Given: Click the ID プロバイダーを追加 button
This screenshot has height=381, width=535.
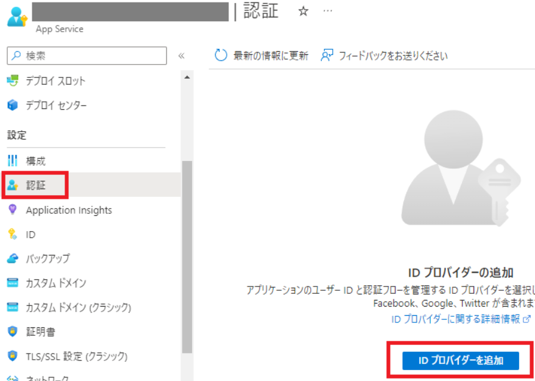Looking at the screenshot, I should pos(461,360).
